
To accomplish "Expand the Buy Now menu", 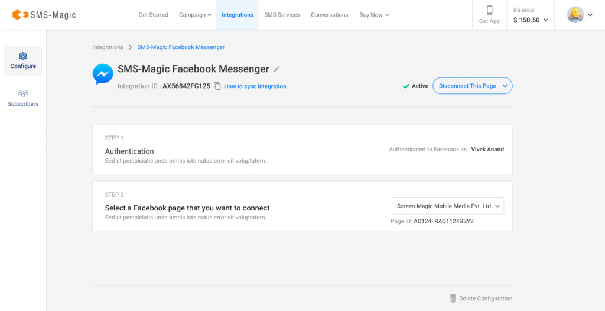I will coord(374,15).
